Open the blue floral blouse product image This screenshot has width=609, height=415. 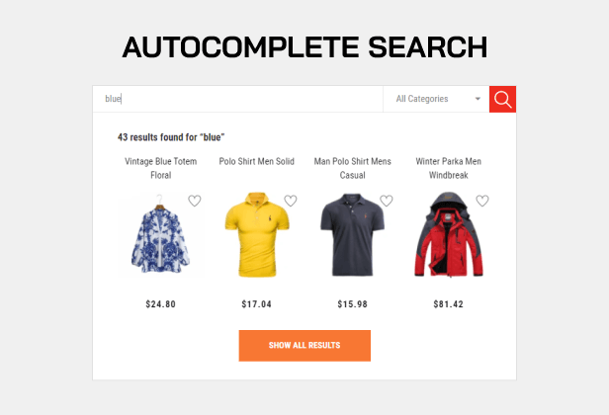(161, 236)
